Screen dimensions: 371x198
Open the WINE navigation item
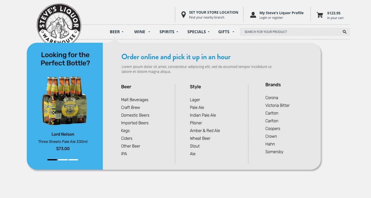coord(140,32)
